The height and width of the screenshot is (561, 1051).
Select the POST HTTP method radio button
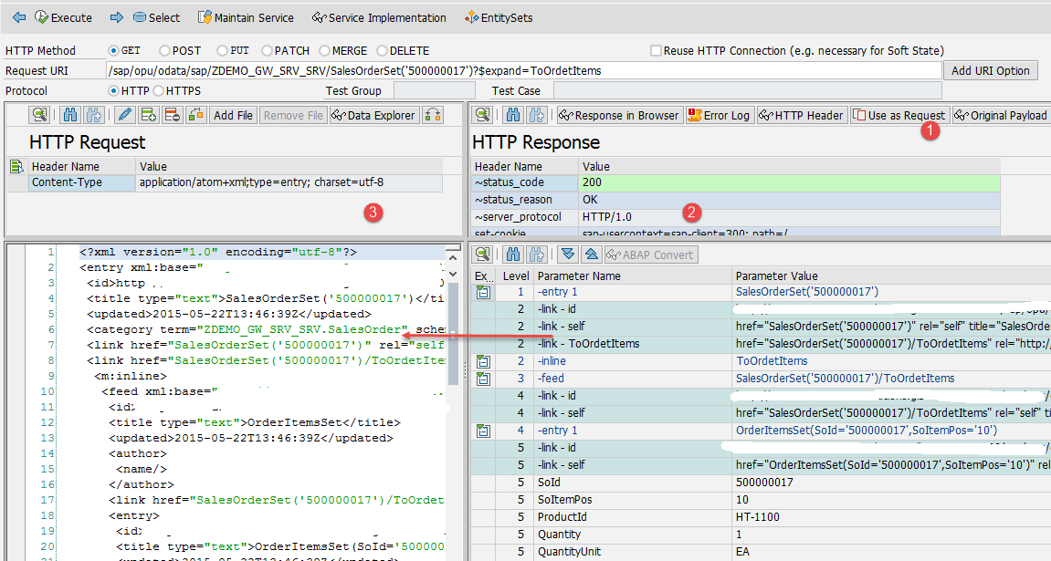(165, 51)
